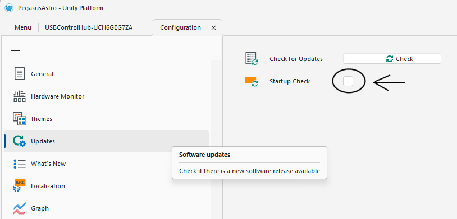The width and height of the screenshot is (457, 219).
Task: Click the Check updates button
Action: click(x=392, y=58)
